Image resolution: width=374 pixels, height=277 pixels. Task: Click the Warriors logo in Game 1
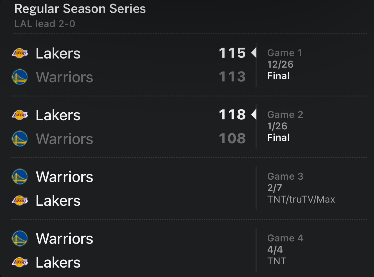pyautogui.click(x=20, y=77)
